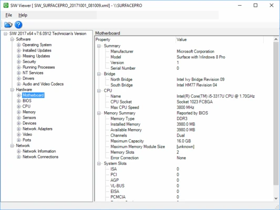Expand the NT Services node
This screenshot has width=280, height=210.
tap(19, 73)
